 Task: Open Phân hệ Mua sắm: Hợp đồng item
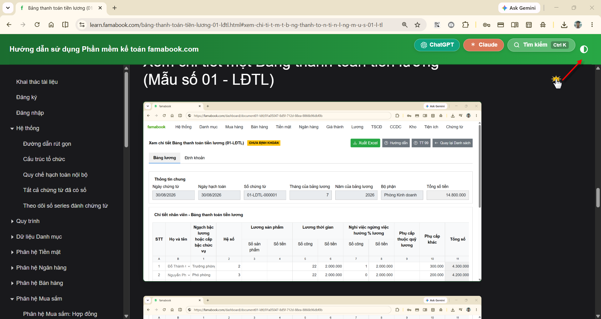[60, 314]
